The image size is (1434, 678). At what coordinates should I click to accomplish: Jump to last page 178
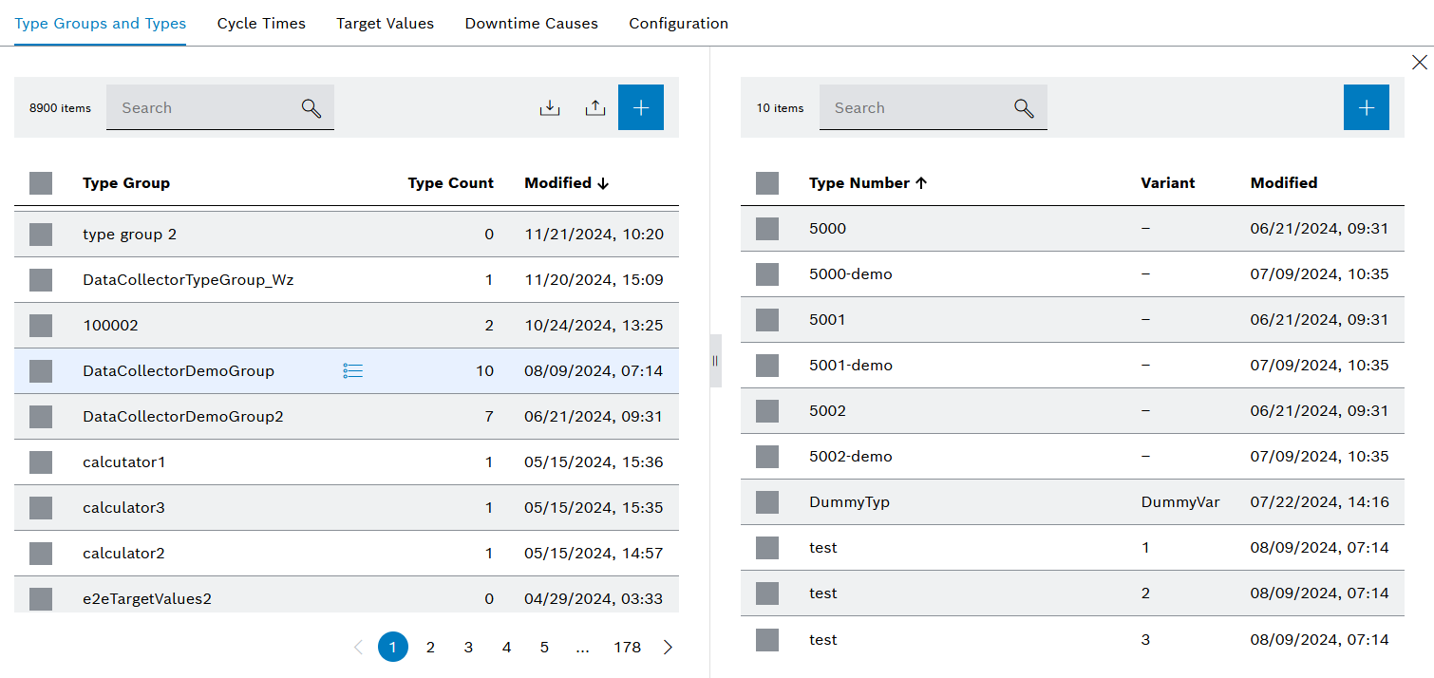[627, 648]
